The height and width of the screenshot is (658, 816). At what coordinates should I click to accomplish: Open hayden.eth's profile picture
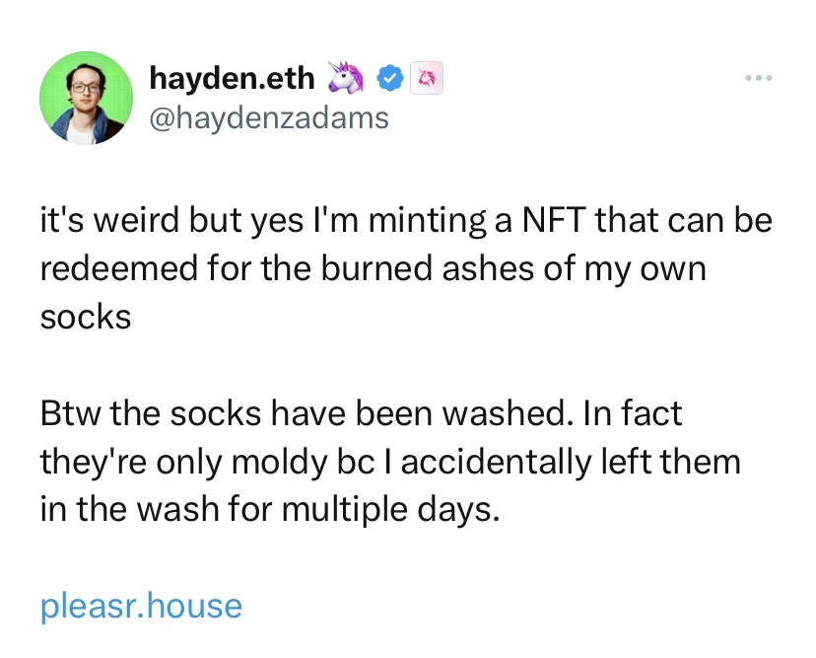(86, 98)
